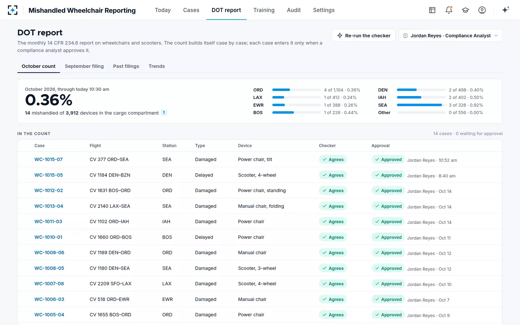Click the Approved checkmark for WC-1015-07

click(377, 160)
